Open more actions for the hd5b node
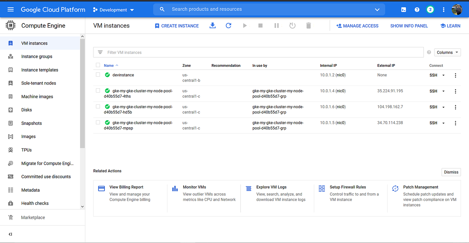This screenshot has height=243, width=469. click(x=455, y=107)
